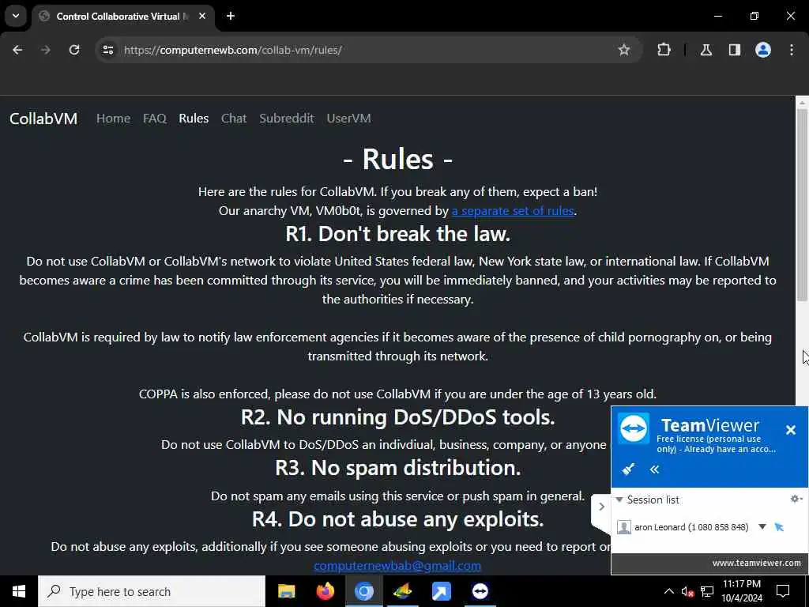Open the network tray icon
This screenshot has width=809, height=607.
(707, 591)
